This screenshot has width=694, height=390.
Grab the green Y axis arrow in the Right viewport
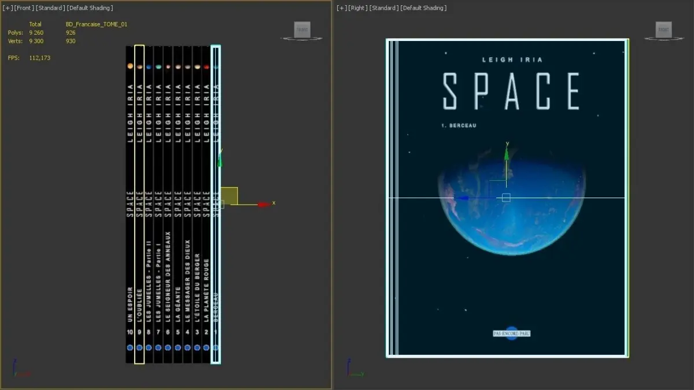click(506, 153)
